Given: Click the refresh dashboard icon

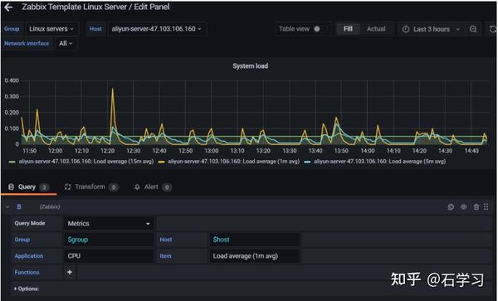Looking at the screenshot, I should point(492,29).
